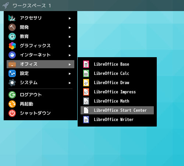
Task: Click the red シャットダウン power icon
Action: 12,113
